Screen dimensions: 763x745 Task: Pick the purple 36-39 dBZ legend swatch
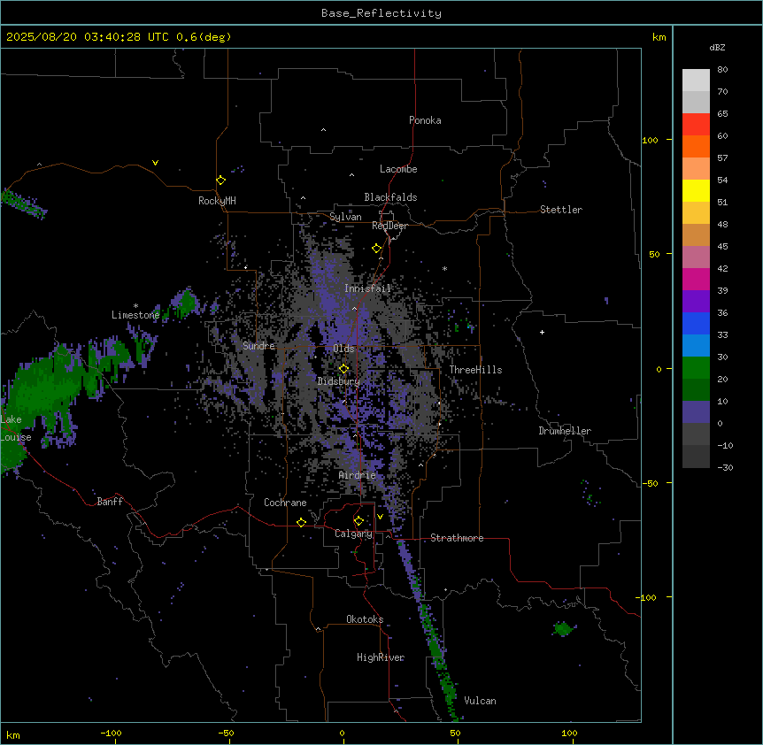[x=696, y=302]
